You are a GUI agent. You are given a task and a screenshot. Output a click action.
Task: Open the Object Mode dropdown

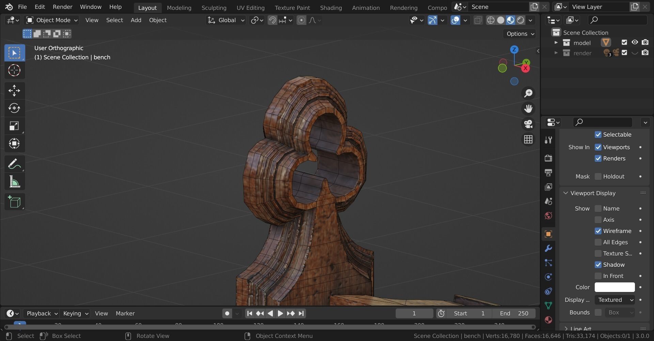click(52, 20)
